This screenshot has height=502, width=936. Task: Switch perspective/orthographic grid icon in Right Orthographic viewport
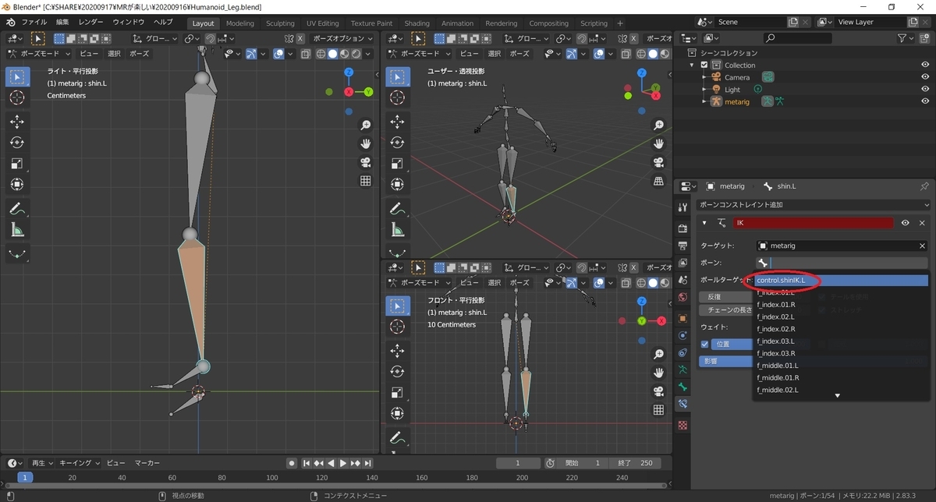365,182
